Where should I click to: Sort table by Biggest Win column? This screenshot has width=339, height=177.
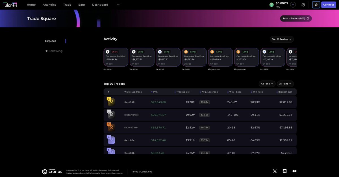284,92
